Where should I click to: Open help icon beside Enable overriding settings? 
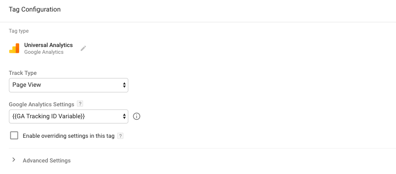pos(120,136)
